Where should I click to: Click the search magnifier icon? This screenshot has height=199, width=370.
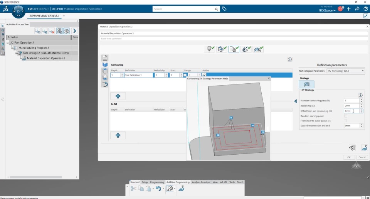[216, 9]
